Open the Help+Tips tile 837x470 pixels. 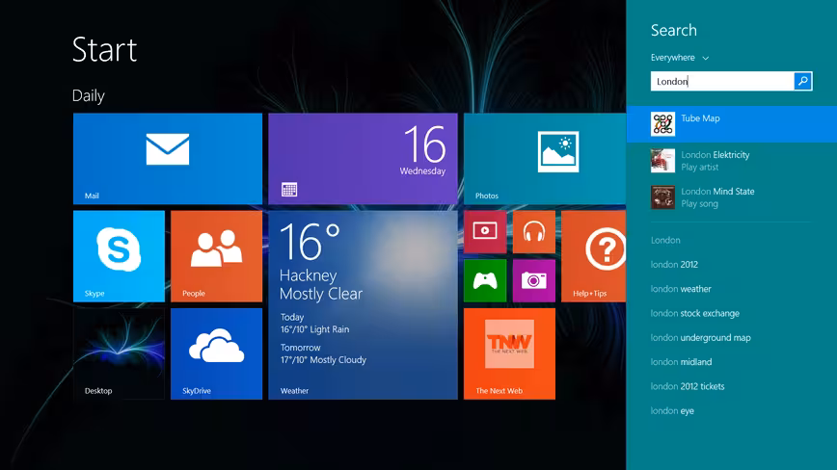tap(594, 256)
